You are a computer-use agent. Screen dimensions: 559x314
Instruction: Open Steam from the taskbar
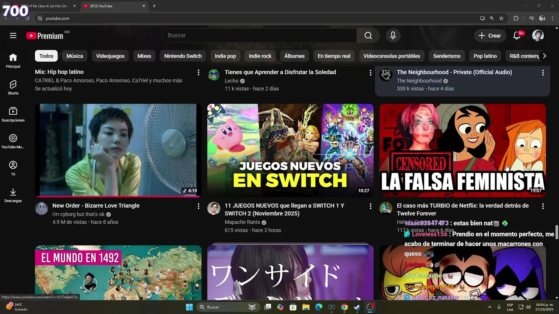(357, 307)
